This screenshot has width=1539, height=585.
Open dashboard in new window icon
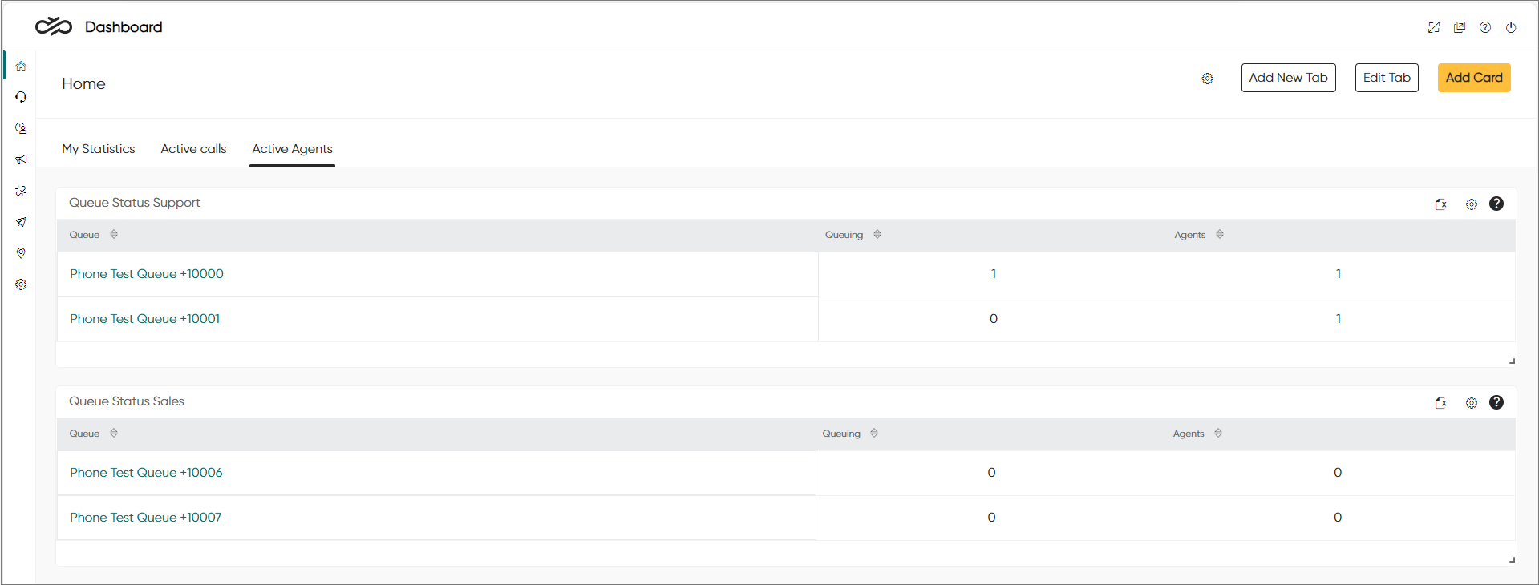[1460, 27]
